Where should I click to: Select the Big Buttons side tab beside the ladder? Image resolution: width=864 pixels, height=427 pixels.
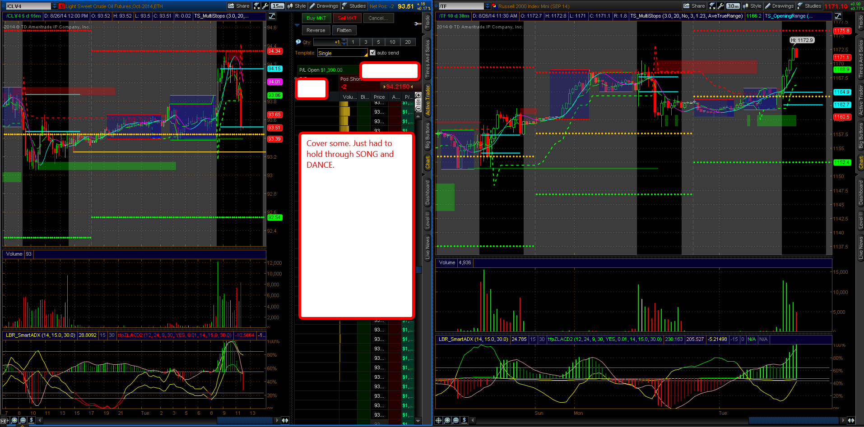tap(427, 136)
